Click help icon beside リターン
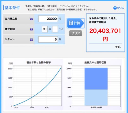Image resolution: width=128 pixels, height=113 pixels. pyautogui.click(x=31, y=40)
